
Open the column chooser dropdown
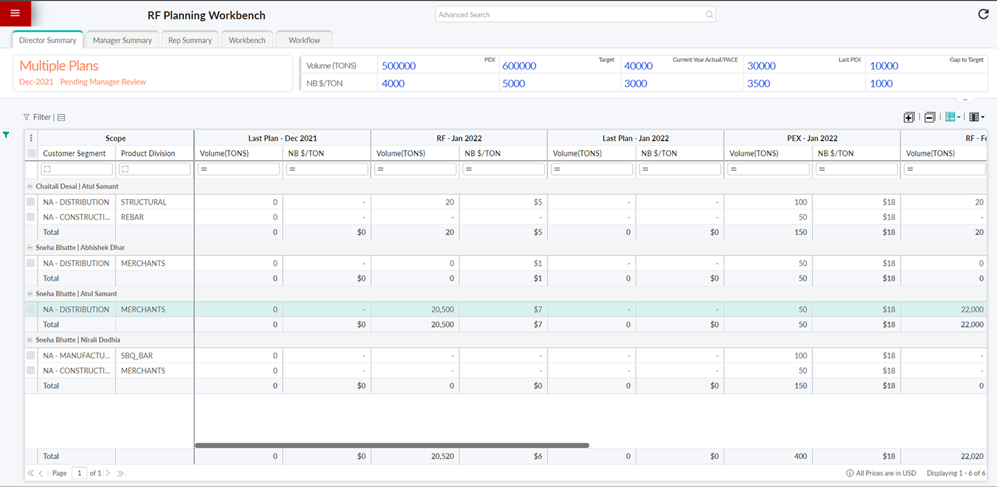(x=976, y=118)
